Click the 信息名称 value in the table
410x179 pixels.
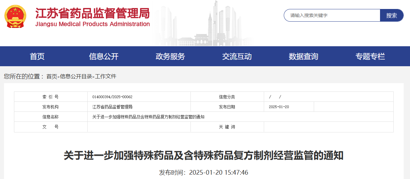click(148, 117)
